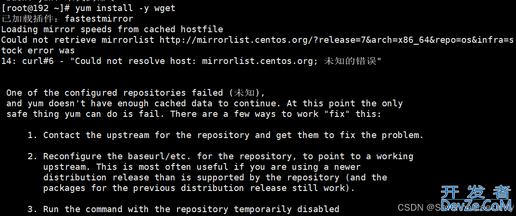The width and height of the screenshot is (516, 216).
Task: Click option 3 'Run the command' line
Action: pyautogui.click(x=183, y=209)
